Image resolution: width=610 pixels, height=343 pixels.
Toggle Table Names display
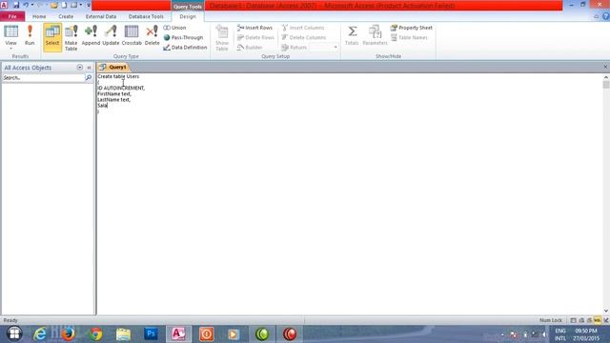409,37
